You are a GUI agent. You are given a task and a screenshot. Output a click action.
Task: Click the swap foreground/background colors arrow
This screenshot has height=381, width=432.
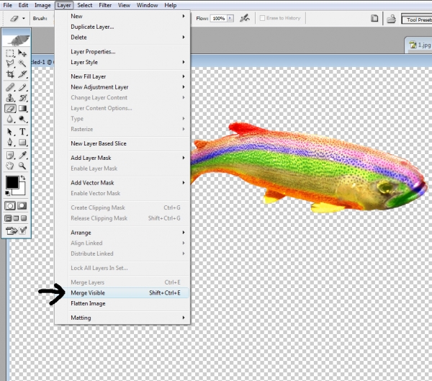click(x=23, y=178)
